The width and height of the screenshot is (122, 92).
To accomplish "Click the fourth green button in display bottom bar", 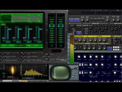I will tap(36, 46).
